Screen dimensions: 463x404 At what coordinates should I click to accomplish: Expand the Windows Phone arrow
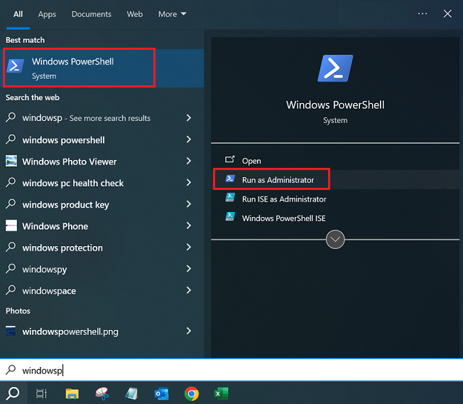(x=189, y=225)
